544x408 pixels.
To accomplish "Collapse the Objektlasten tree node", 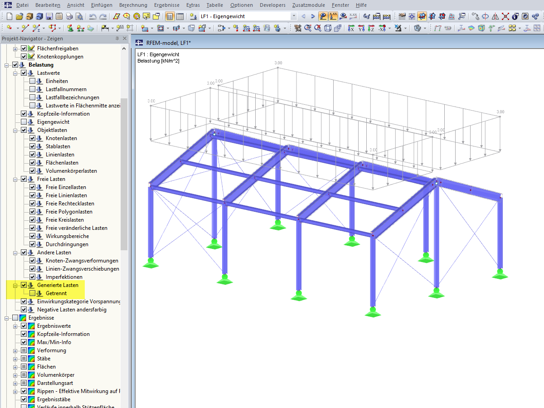I will click(x=15, y=130).
